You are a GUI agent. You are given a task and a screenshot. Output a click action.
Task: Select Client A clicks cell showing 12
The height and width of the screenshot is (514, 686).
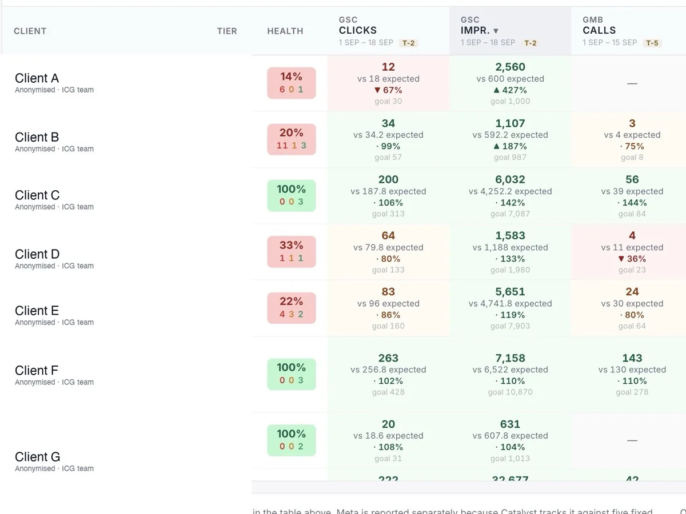388,83
